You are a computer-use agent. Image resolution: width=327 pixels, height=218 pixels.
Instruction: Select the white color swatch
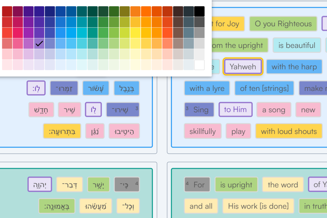point(200,65)
